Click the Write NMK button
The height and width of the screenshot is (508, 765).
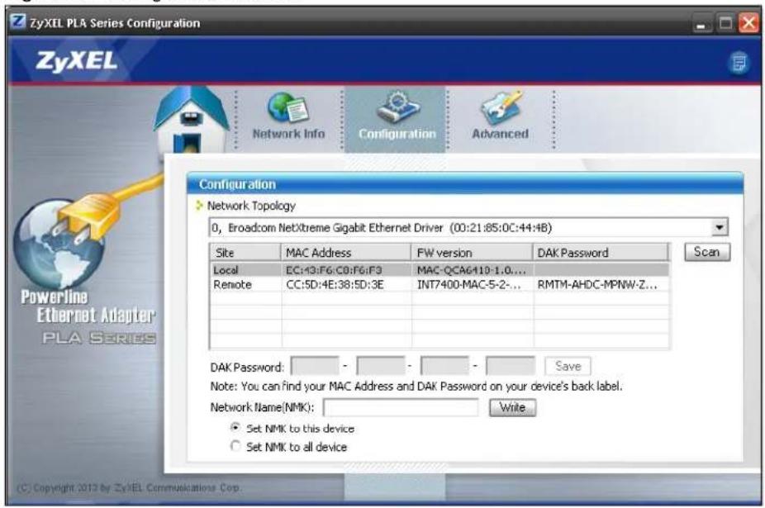(x=512, y=407)
